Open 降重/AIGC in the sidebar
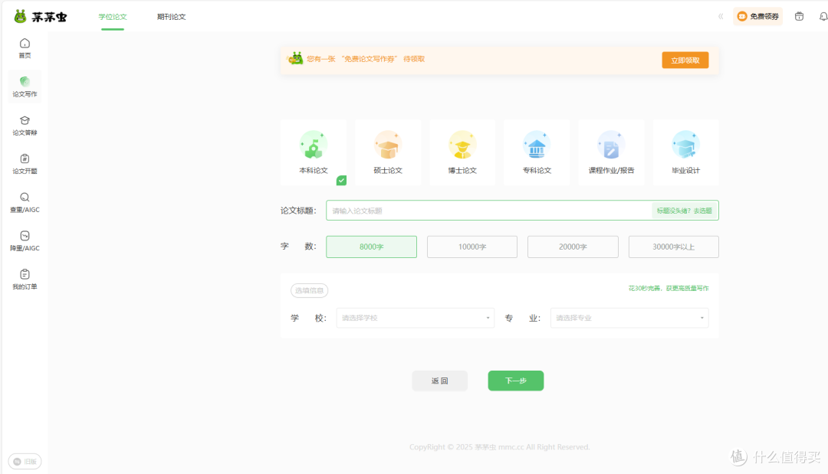 pos(25,241)
